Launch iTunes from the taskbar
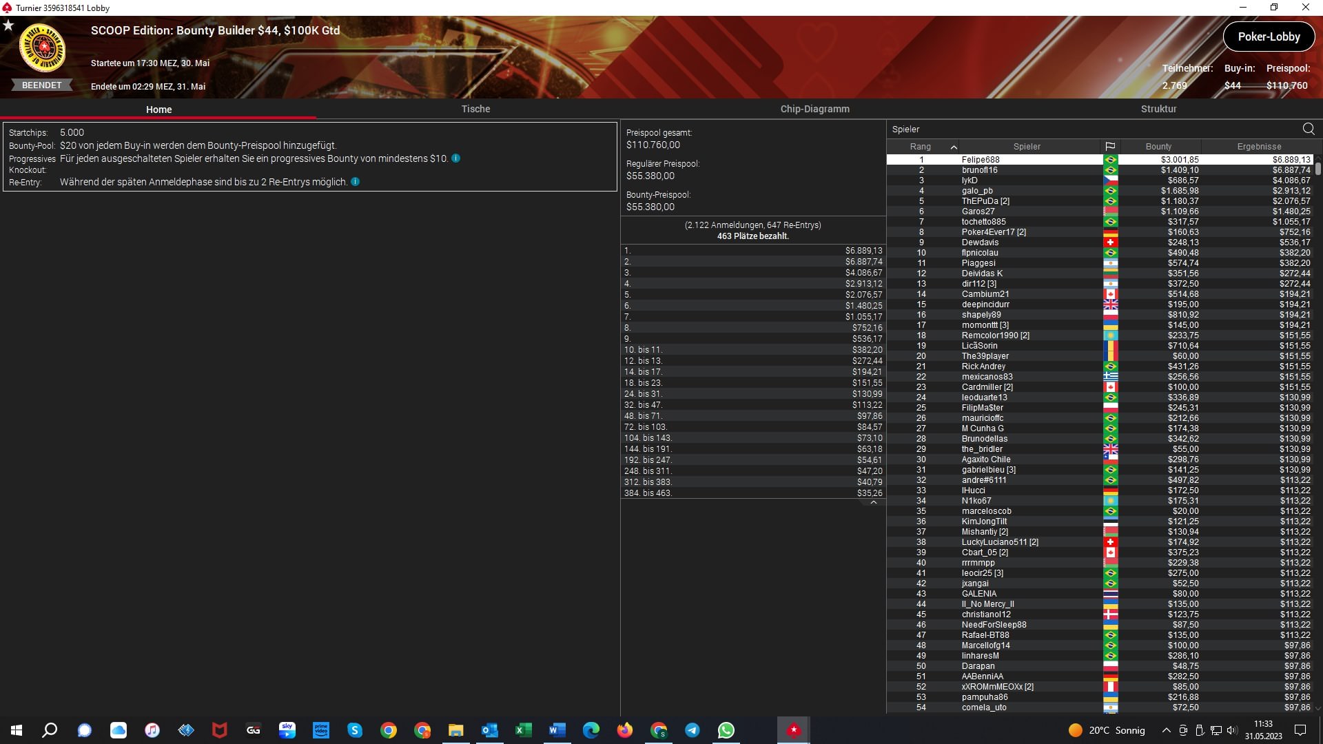Screen dimensions: 1323x744 152,730
